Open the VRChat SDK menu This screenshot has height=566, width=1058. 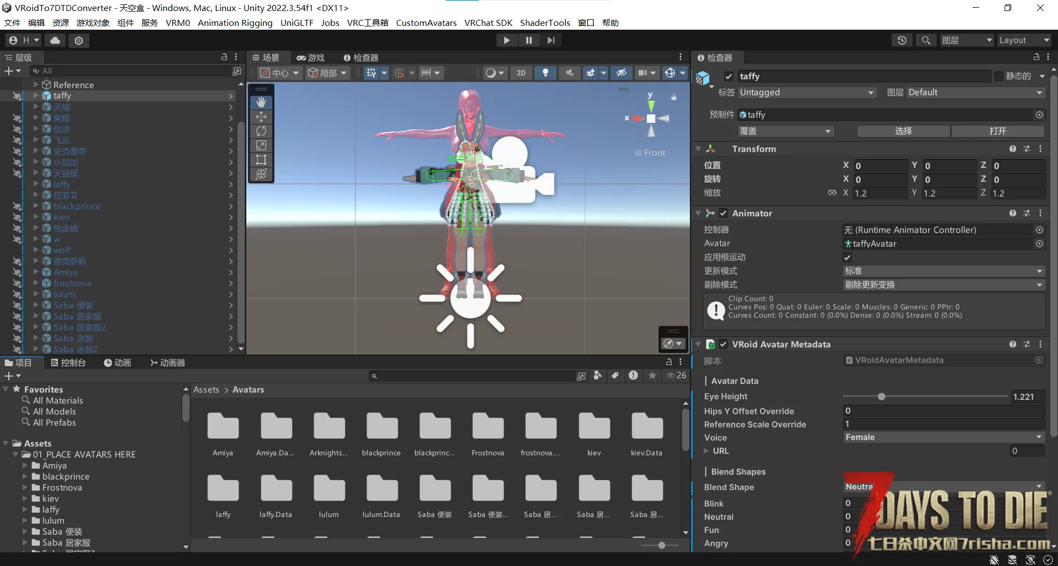488,23
